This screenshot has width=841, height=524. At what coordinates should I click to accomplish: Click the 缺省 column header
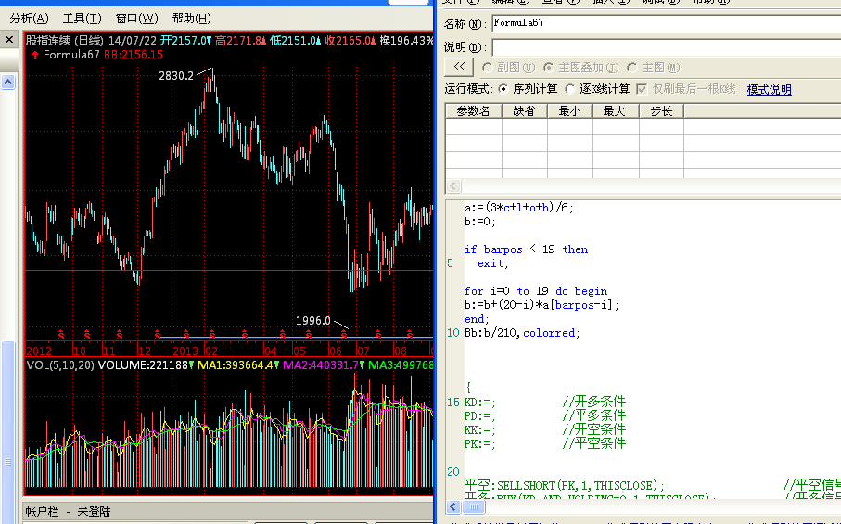(x=524, y=111)
